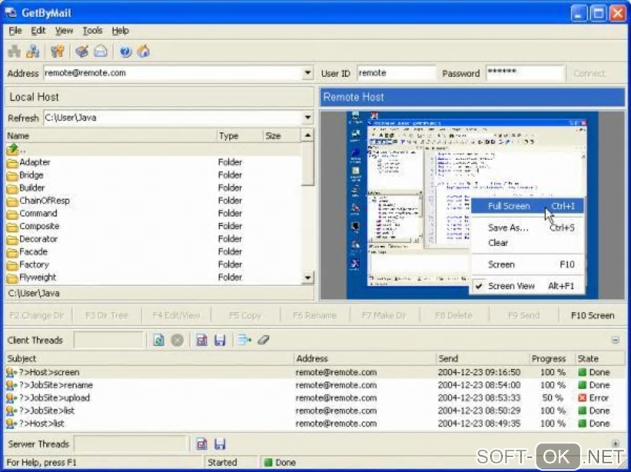Open the View menu

click(64, 30)
